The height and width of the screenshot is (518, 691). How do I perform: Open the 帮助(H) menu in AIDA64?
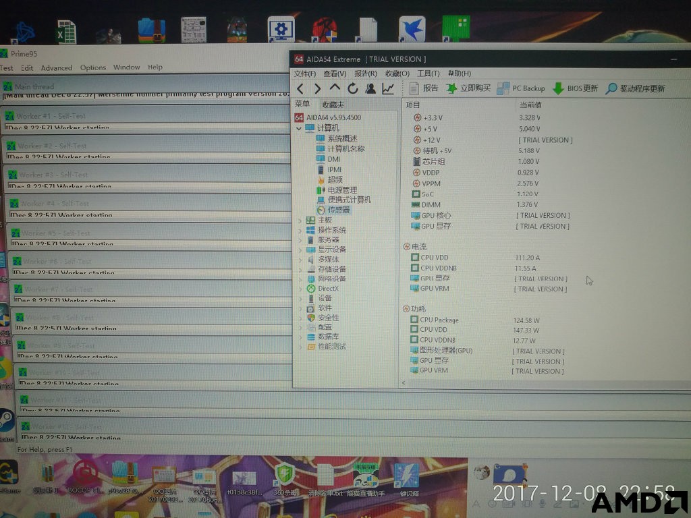pyautogui.click(x=460, y=74)
